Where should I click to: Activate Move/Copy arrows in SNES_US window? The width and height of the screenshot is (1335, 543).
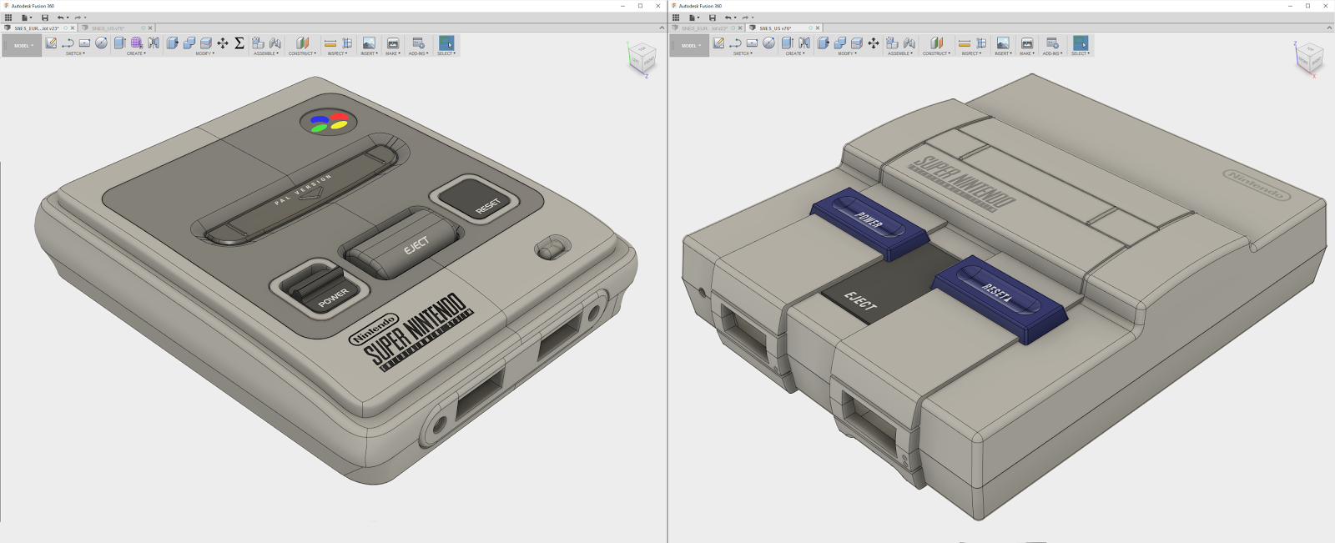pyautogui.click(x=874, y=43)
